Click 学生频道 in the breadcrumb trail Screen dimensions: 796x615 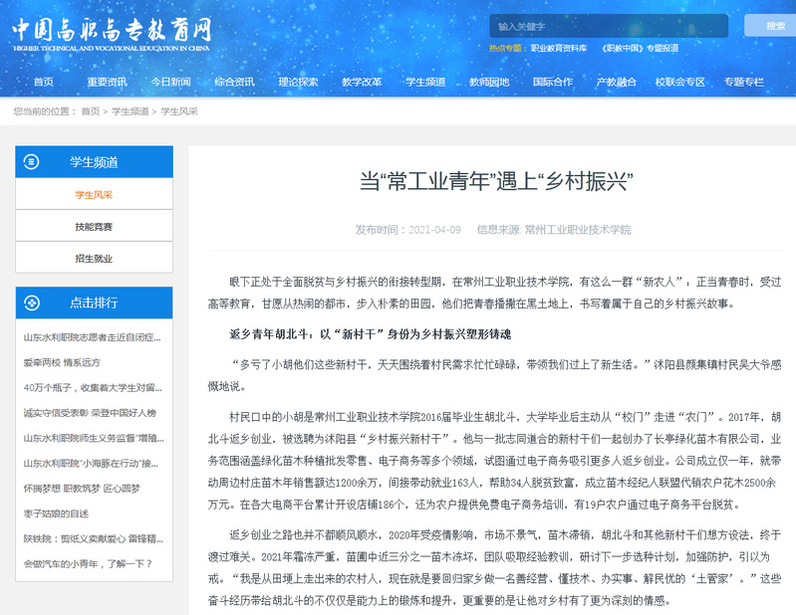pyautogui.click(x=130, y=111)
